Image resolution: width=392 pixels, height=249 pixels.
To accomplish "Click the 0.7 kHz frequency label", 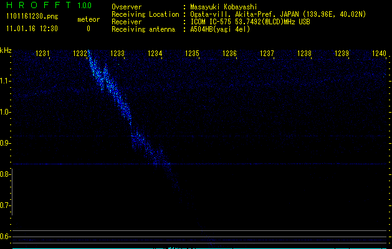I will [x=5, y=205].
